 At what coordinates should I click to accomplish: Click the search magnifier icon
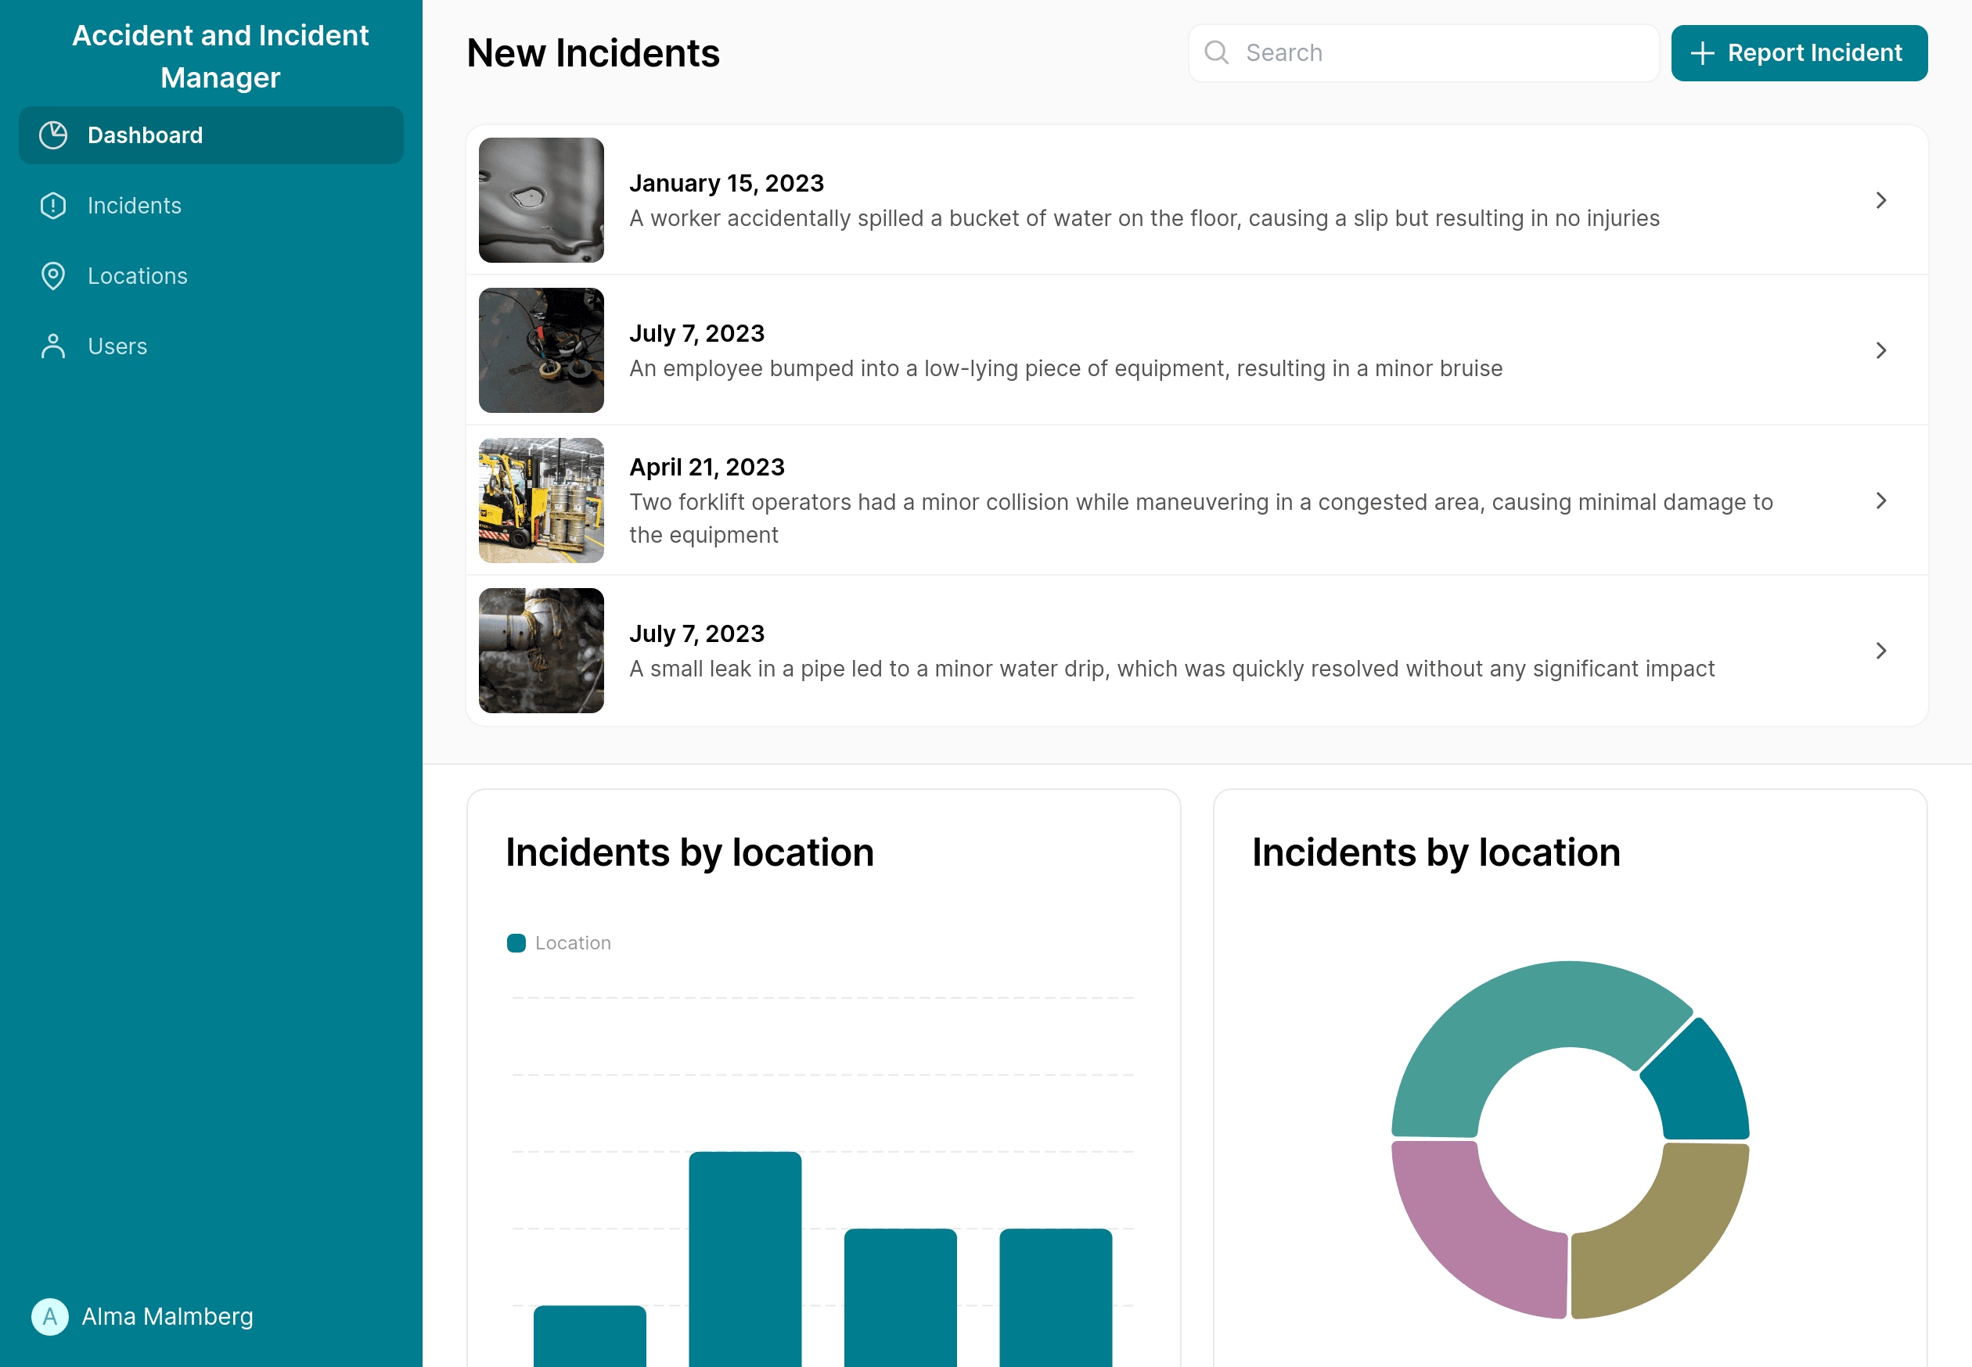click(x=1216, y=53)
